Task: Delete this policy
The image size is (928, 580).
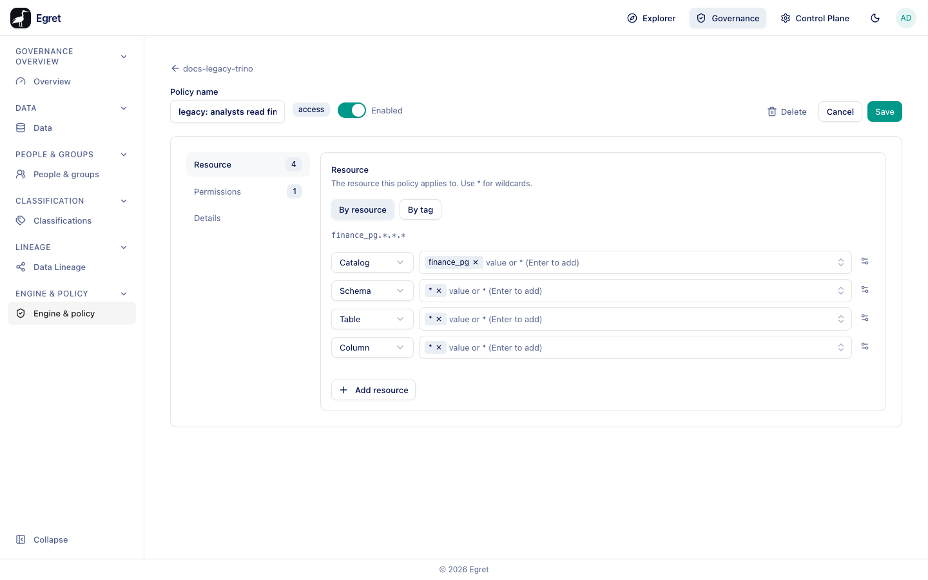Action: (787, 111)
